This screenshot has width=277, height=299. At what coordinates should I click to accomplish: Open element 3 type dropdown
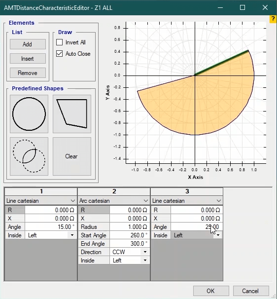point(187,201)
